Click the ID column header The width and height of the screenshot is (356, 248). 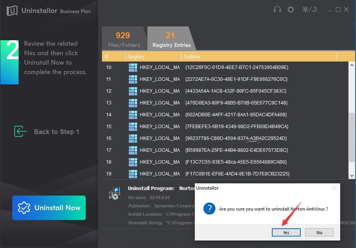click(x=113, y=56)
